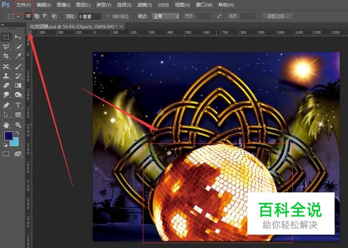Select the Rectangle shape tool

(18, 114)
